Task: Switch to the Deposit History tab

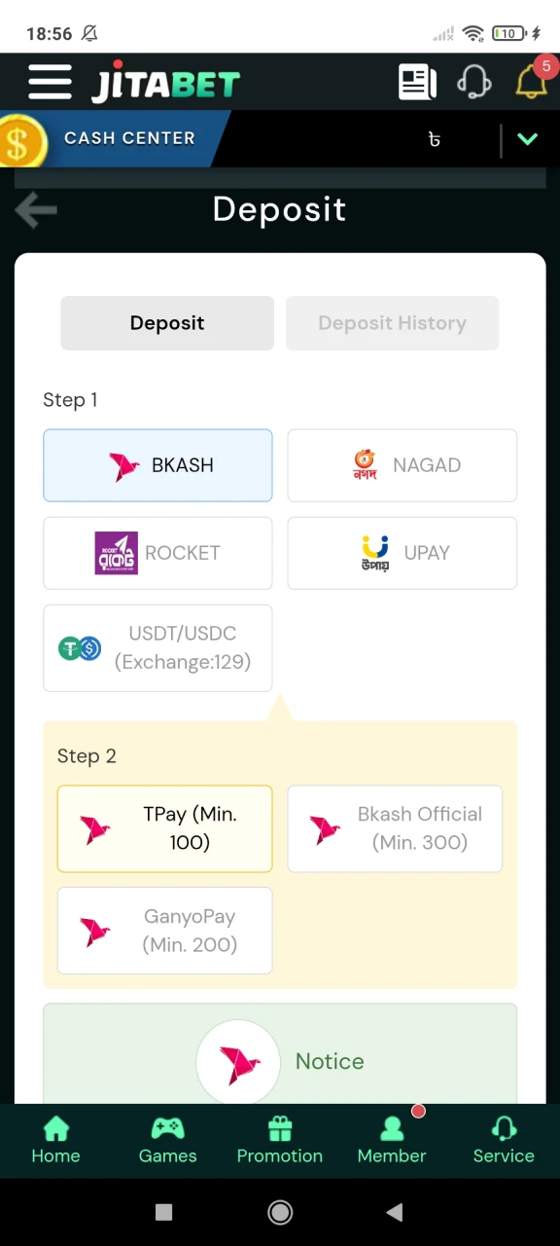Action: coord(392,322)
